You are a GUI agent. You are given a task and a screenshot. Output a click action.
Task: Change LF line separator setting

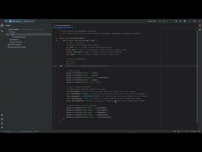(182, 131)
